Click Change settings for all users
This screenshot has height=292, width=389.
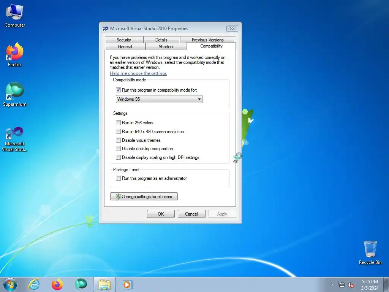click(144, 197)
